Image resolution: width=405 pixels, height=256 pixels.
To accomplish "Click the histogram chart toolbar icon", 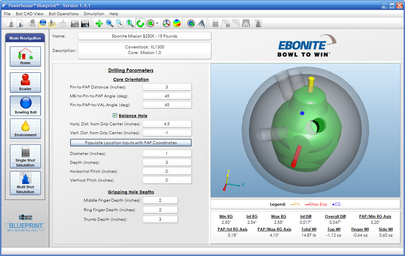I will pyautogui.click(x=258, y=23).
